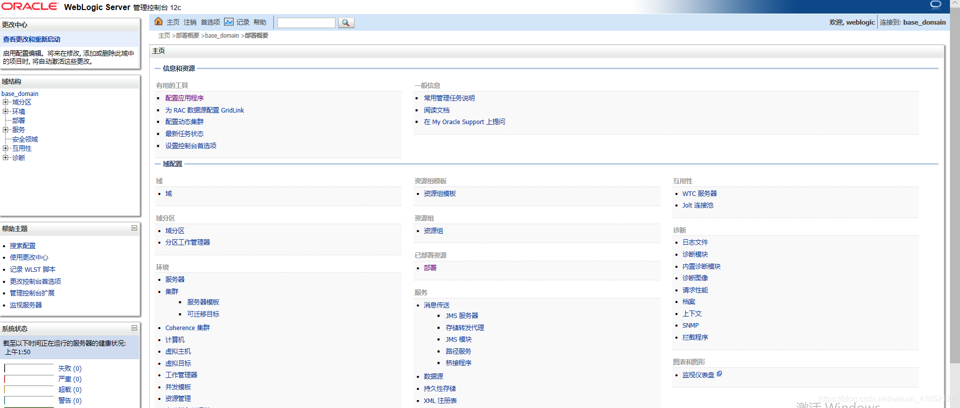960x408 pixels.
Task: Open WTC 服务器 link
Action: (x=699, y=193)
